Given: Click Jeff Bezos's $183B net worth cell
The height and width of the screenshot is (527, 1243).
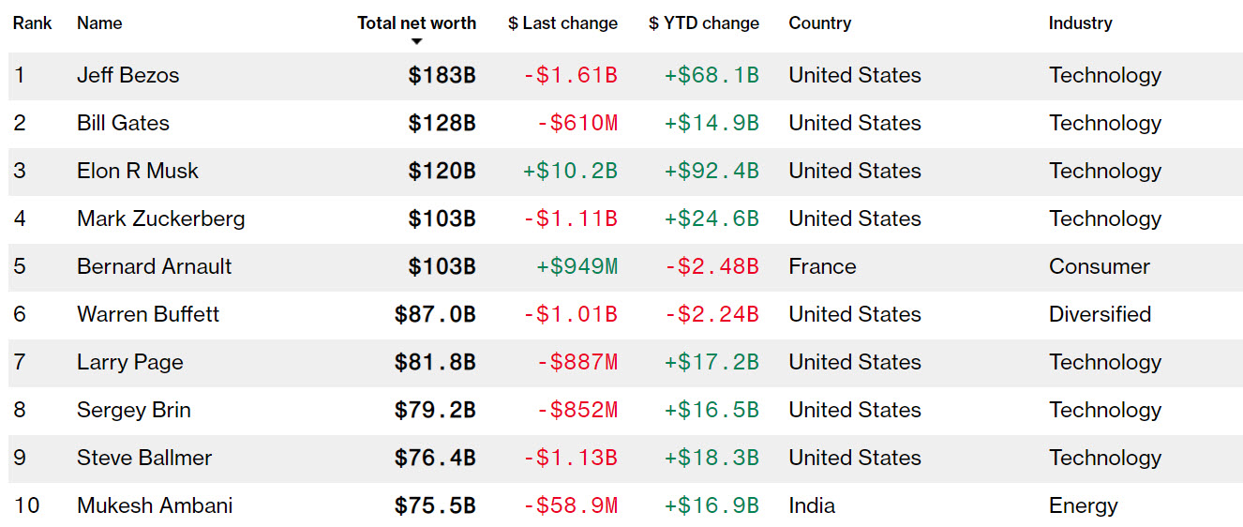Looking at the screenshot, I should tap(442, 75).
